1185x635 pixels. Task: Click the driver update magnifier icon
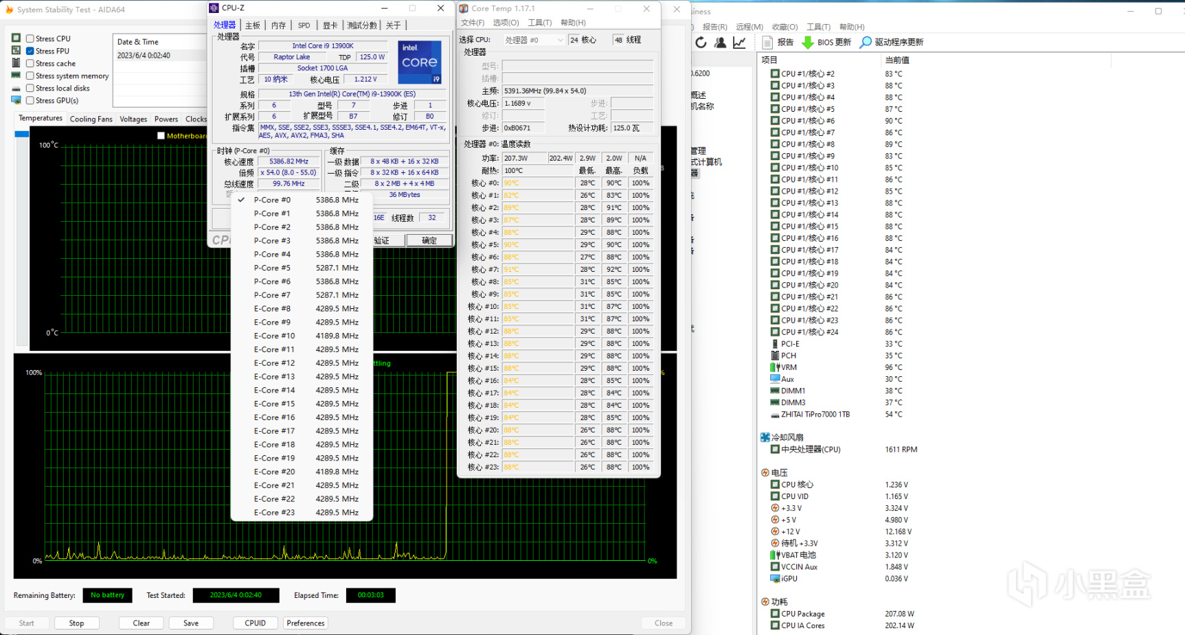click(x=866, y=43)
